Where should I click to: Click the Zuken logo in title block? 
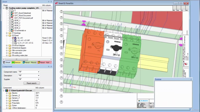pyautogui.click(x=143, y=101)
